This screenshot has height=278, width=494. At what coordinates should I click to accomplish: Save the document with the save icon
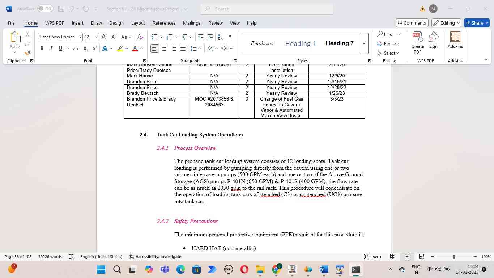coord(61,9)
